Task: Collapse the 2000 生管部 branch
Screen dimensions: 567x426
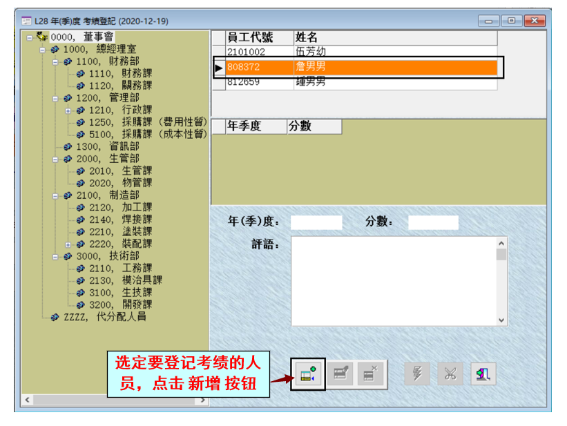Action: [55, 159]
